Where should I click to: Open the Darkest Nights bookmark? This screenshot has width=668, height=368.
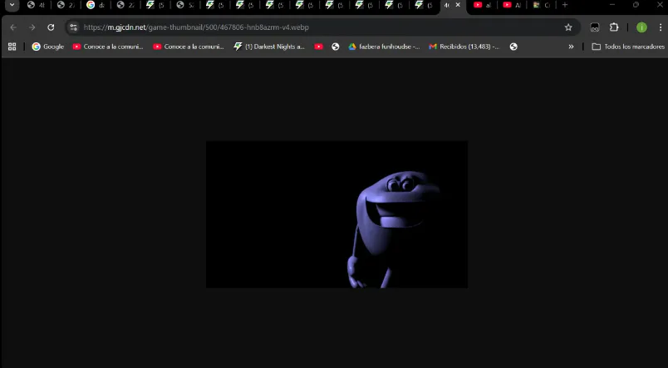click(x=269, y=47)
